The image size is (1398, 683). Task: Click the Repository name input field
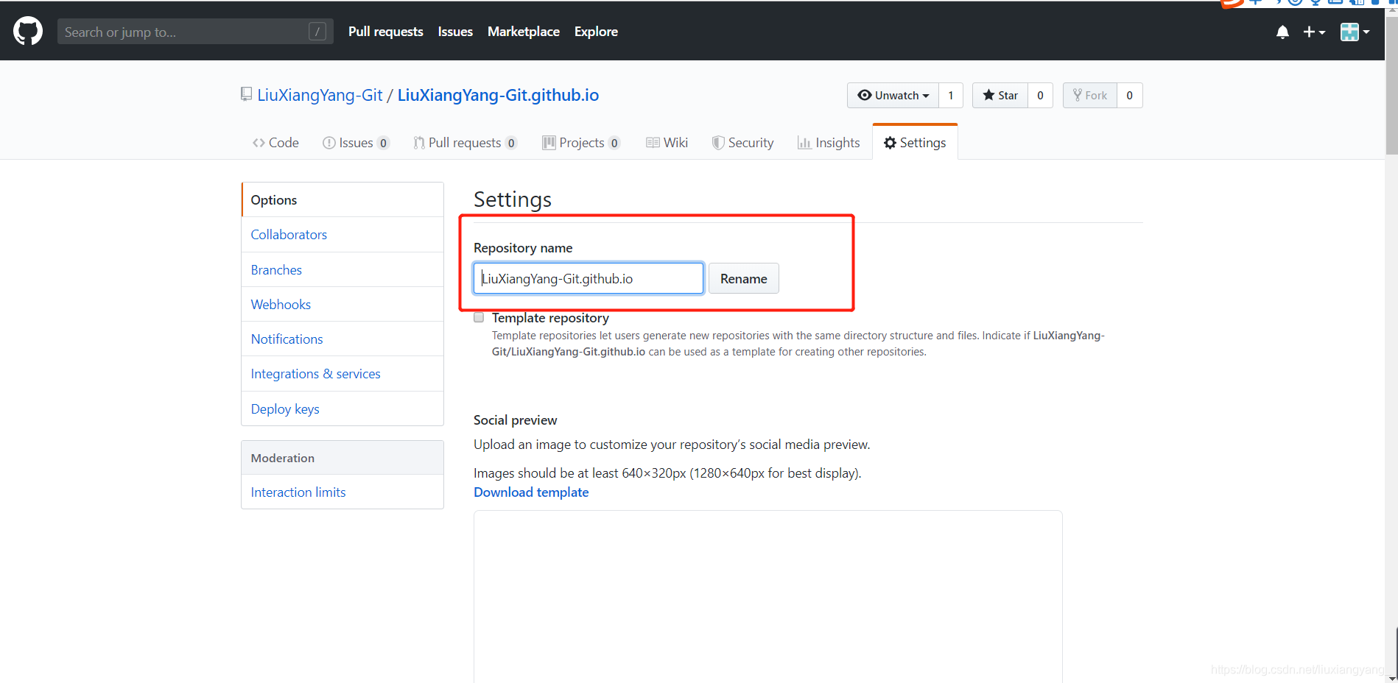[x=589, y=278]
